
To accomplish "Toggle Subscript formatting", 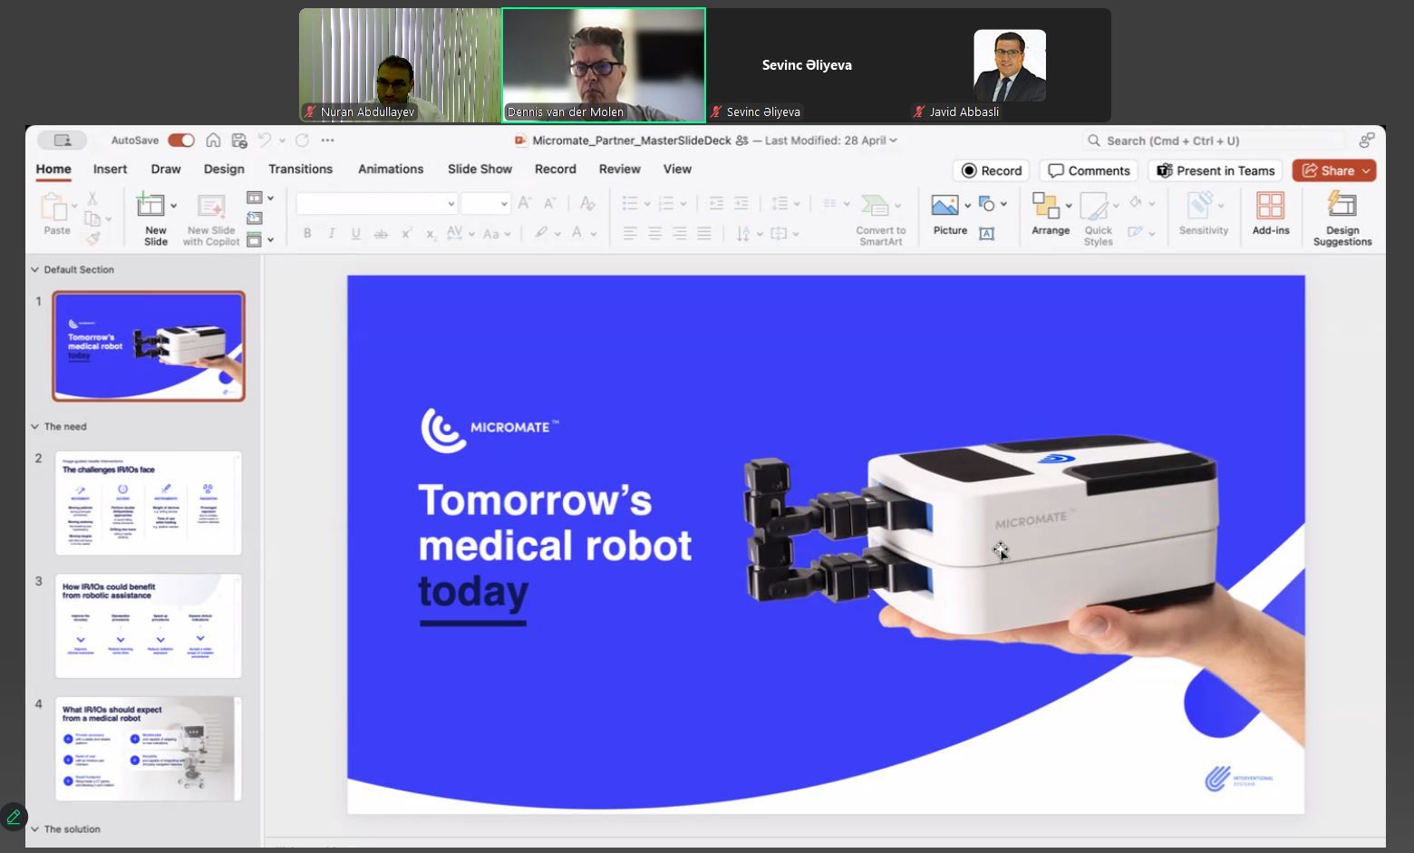I will (x=431, y=234).
